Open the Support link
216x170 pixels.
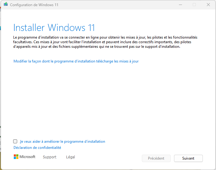click(x=50, y=157)
